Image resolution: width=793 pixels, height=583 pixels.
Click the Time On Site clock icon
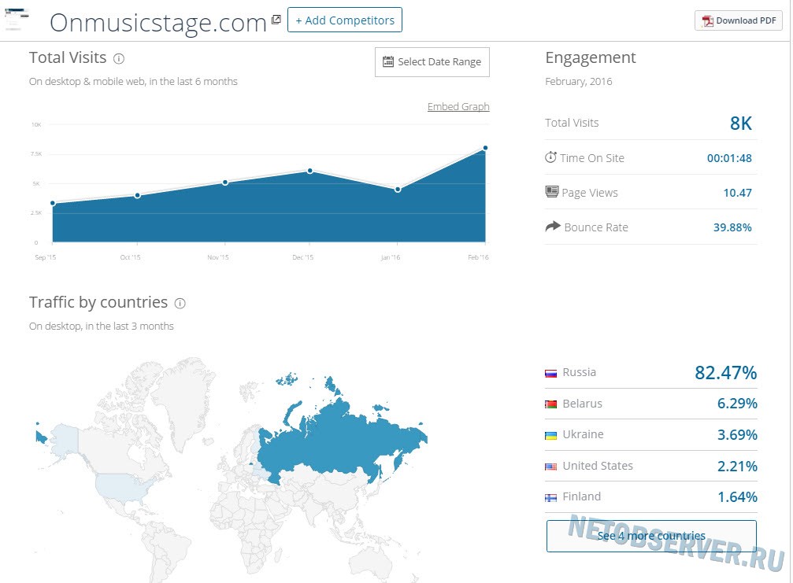(550, 157)
